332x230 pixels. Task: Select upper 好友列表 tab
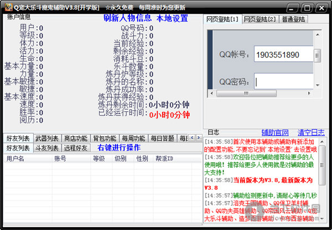(x=18, y=138)
